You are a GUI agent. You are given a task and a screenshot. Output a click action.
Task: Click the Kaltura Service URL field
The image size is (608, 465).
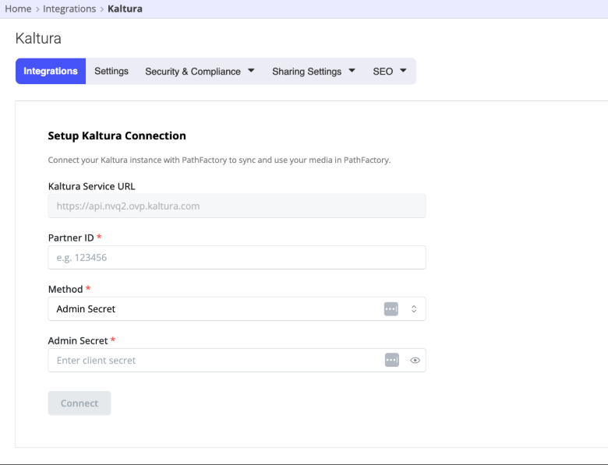[237, 206]
